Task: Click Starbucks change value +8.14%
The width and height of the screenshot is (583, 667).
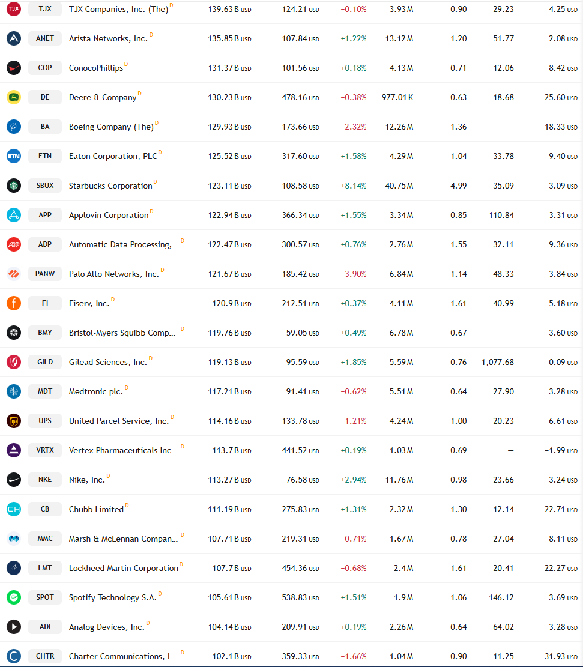Action: (x=353, y=186)
